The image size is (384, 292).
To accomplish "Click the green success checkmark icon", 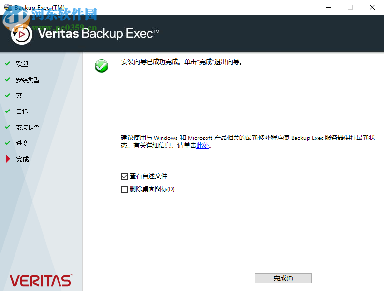I will tap(102, 66).
